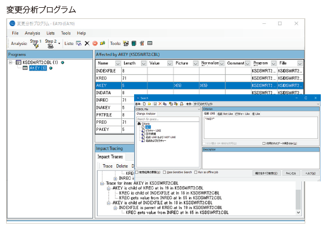Click the 'Search for query...' input field
Image resolution: width=333 pixels, height=233 pixels.
[x=167, y=119]
